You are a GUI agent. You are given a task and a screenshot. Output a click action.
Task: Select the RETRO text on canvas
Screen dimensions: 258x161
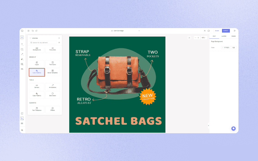[84, 99]
